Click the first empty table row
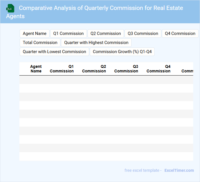 click(106, 80)
